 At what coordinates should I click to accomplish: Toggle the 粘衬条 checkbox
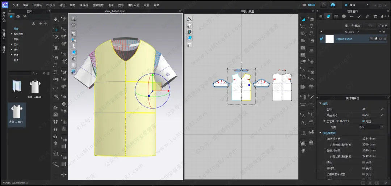tap(363, 168)
